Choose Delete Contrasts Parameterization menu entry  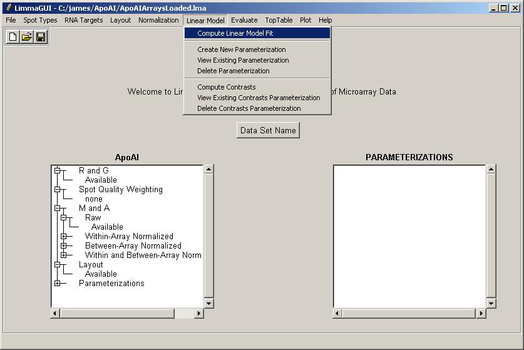(249, 108)
